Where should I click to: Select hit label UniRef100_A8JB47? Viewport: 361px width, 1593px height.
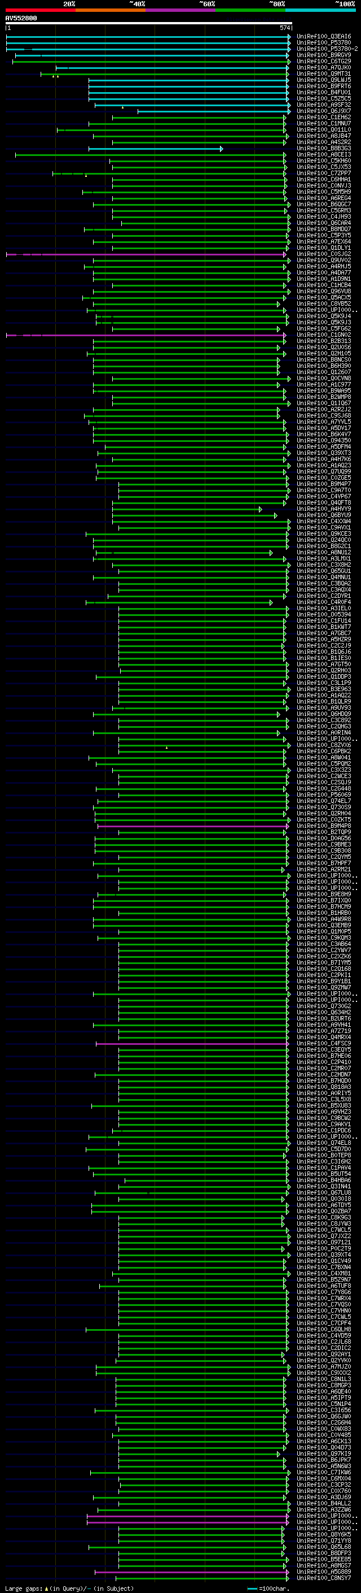pos(323,136)
